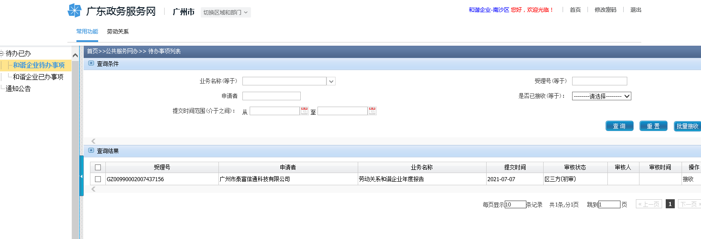This screenshot has height=239, width=701.
Task: Select page 1 in pagination
Action: tap(670, 204)
